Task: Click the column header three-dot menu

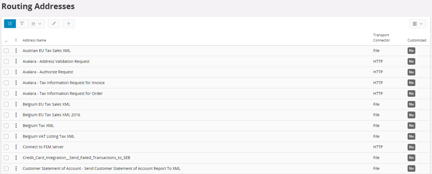Action: click(x=16, y=40)
